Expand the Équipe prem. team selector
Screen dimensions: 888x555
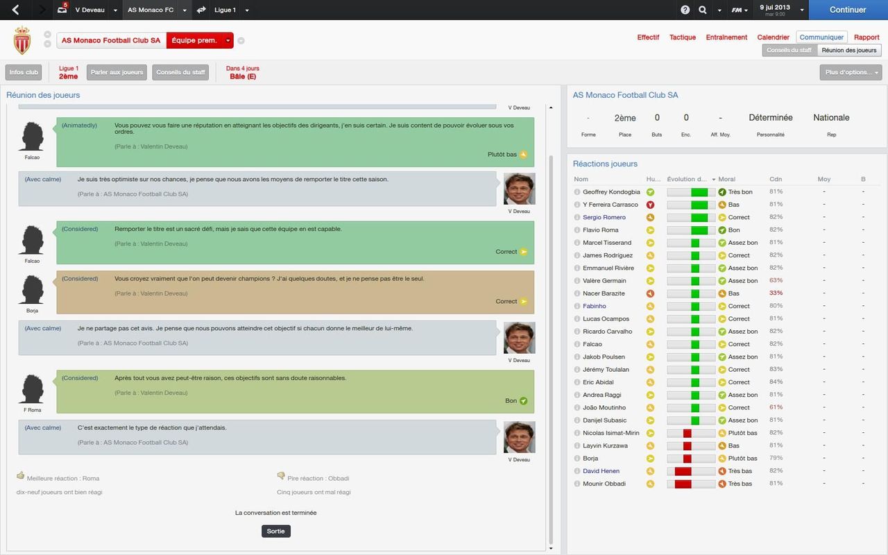point(228,40)
